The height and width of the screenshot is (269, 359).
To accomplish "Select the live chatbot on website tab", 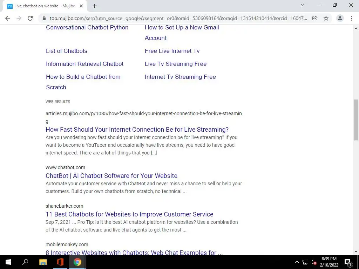I will tap(45, 6).
